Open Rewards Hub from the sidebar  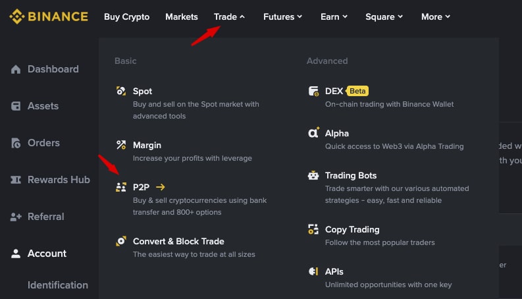[50, 180]
